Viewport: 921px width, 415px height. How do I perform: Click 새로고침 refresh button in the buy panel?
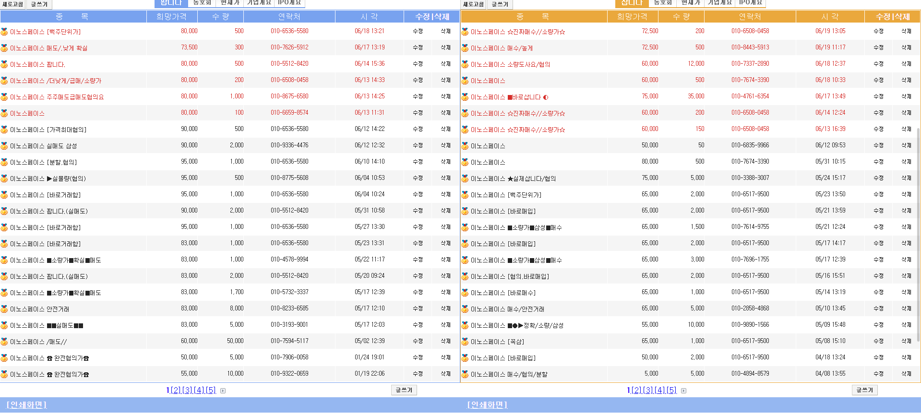(473, 4)
